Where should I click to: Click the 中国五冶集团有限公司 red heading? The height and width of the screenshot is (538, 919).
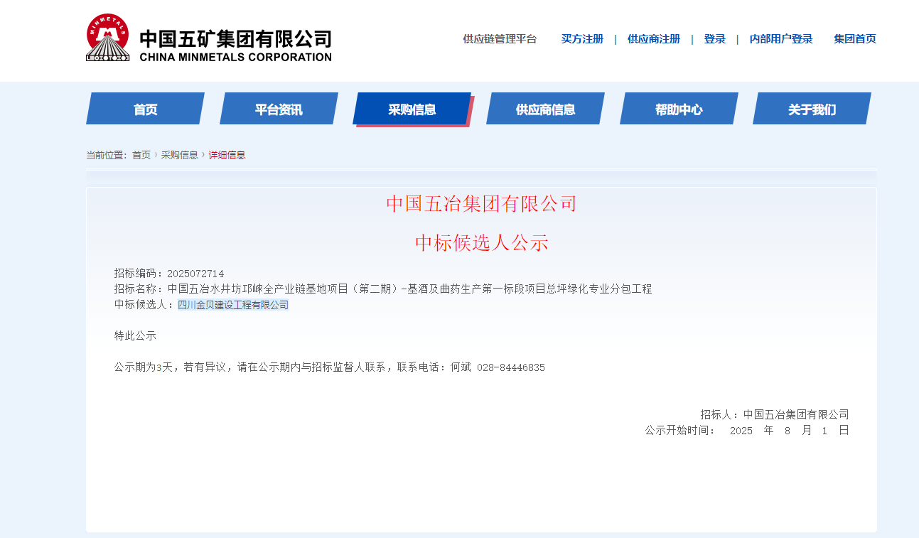point(481,204)
